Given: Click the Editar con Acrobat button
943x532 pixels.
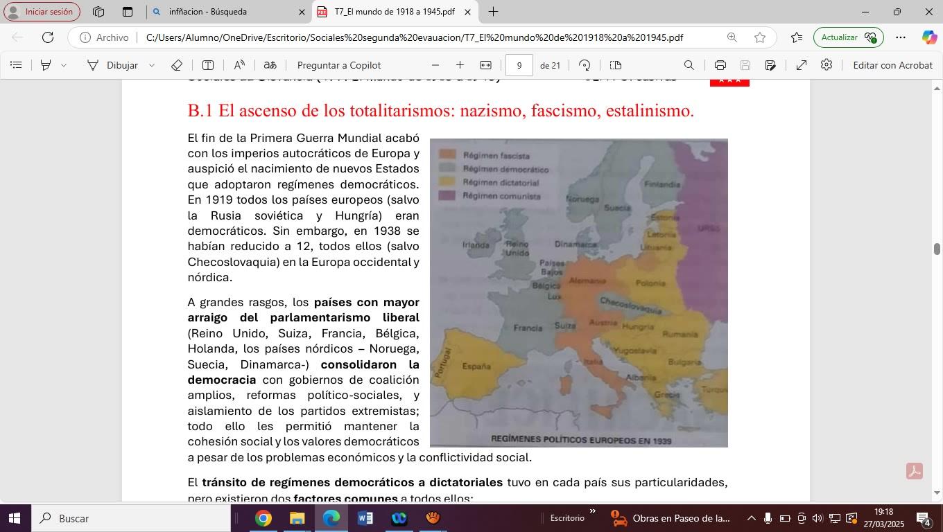Looking at the screenshot, I should pos(892,65).
